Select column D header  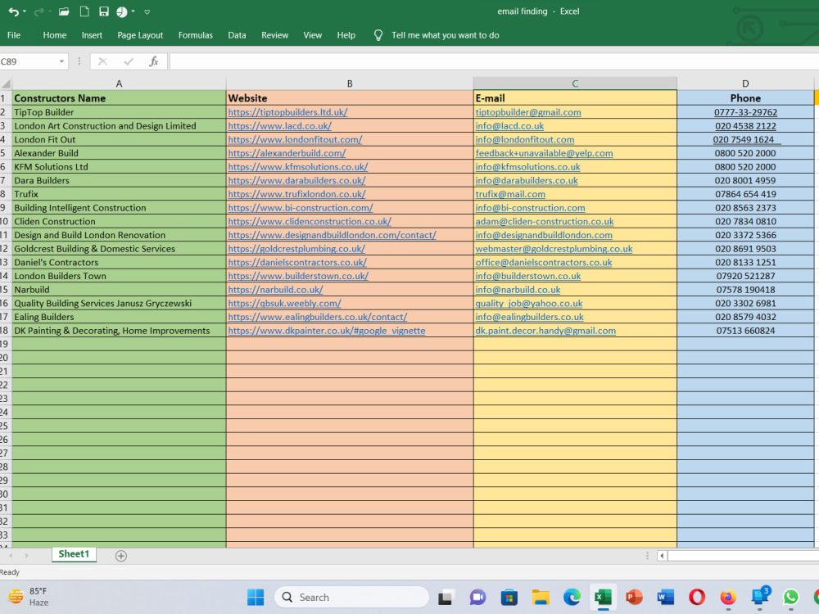click(745, 84)
